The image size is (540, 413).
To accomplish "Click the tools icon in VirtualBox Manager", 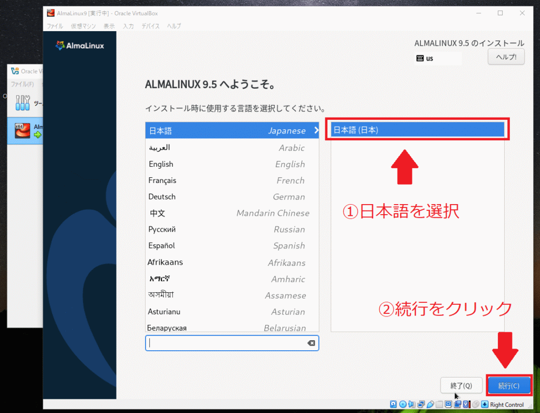I will 23,103.
